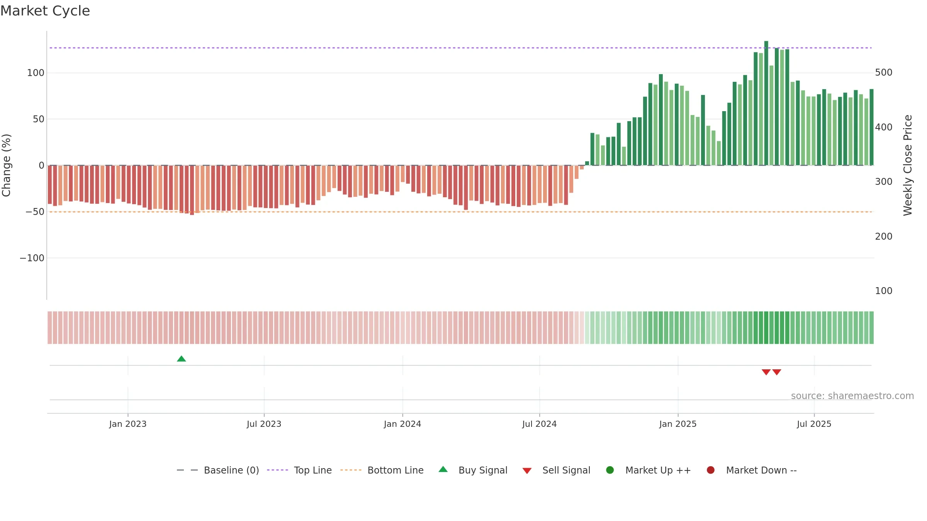
Task: Click the green Buy Signal triangle marker on the chart
Action: (181, 359)
